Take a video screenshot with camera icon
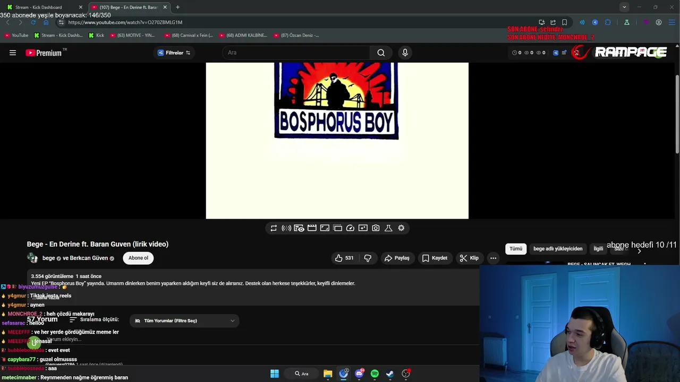This screenshot has height=382, width=680. tap(376, 228)
